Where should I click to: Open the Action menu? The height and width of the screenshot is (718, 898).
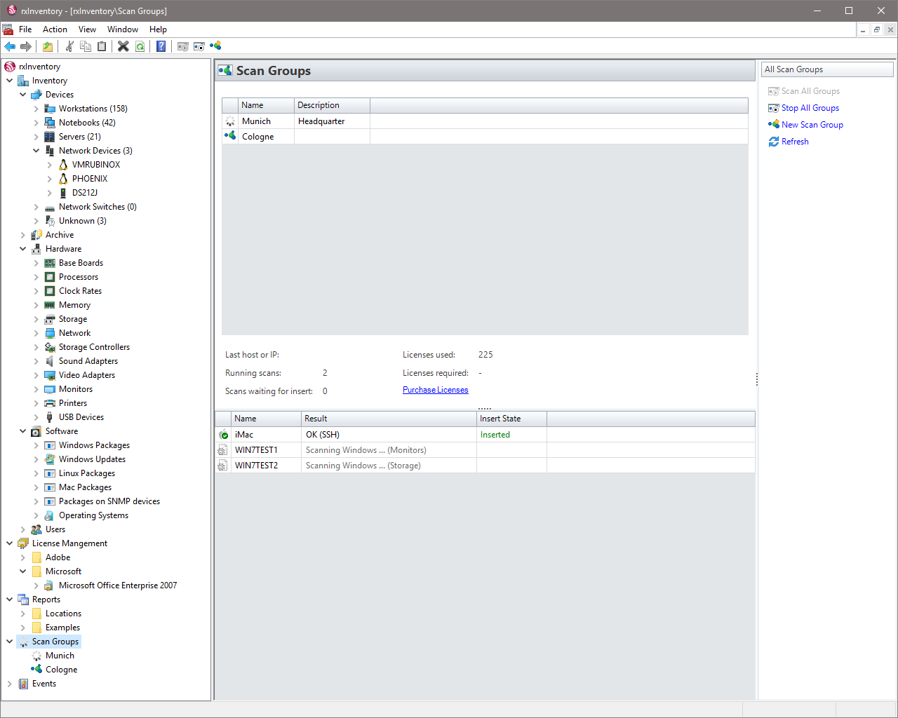click(55, 29)
